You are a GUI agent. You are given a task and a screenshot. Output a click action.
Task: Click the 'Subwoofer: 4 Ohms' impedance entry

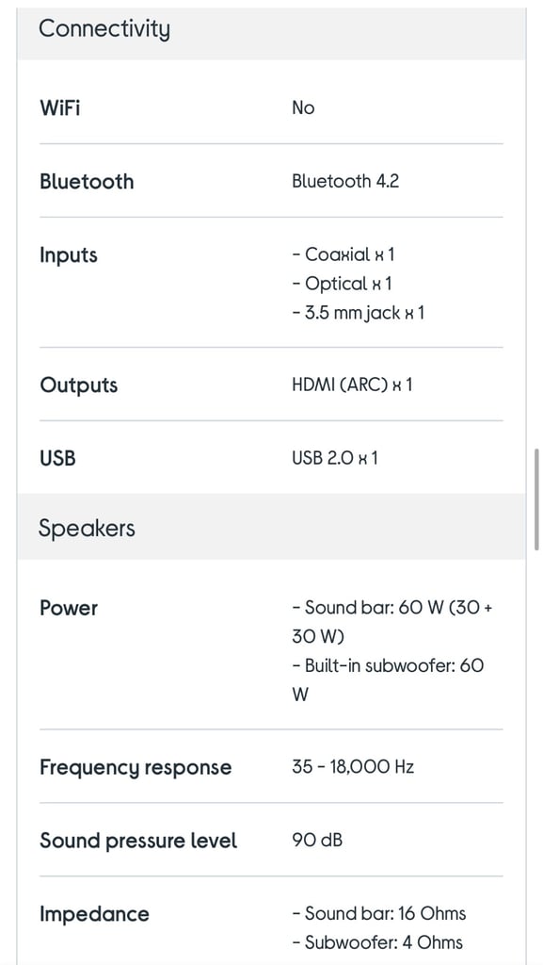(377, 942)
